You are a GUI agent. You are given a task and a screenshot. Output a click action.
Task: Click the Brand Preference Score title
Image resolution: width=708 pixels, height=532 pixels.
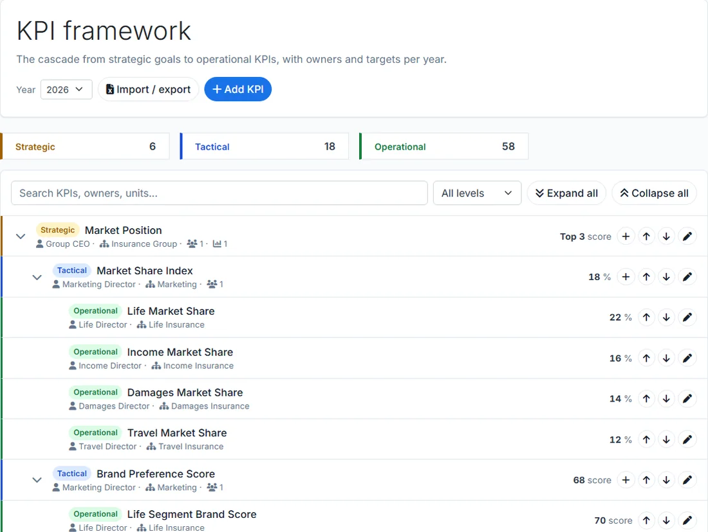click(156, 474)
